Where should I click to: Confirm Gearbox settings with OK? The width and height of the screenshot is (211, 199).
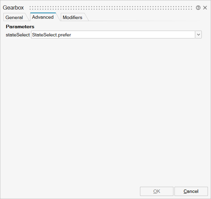click(157, 191)
